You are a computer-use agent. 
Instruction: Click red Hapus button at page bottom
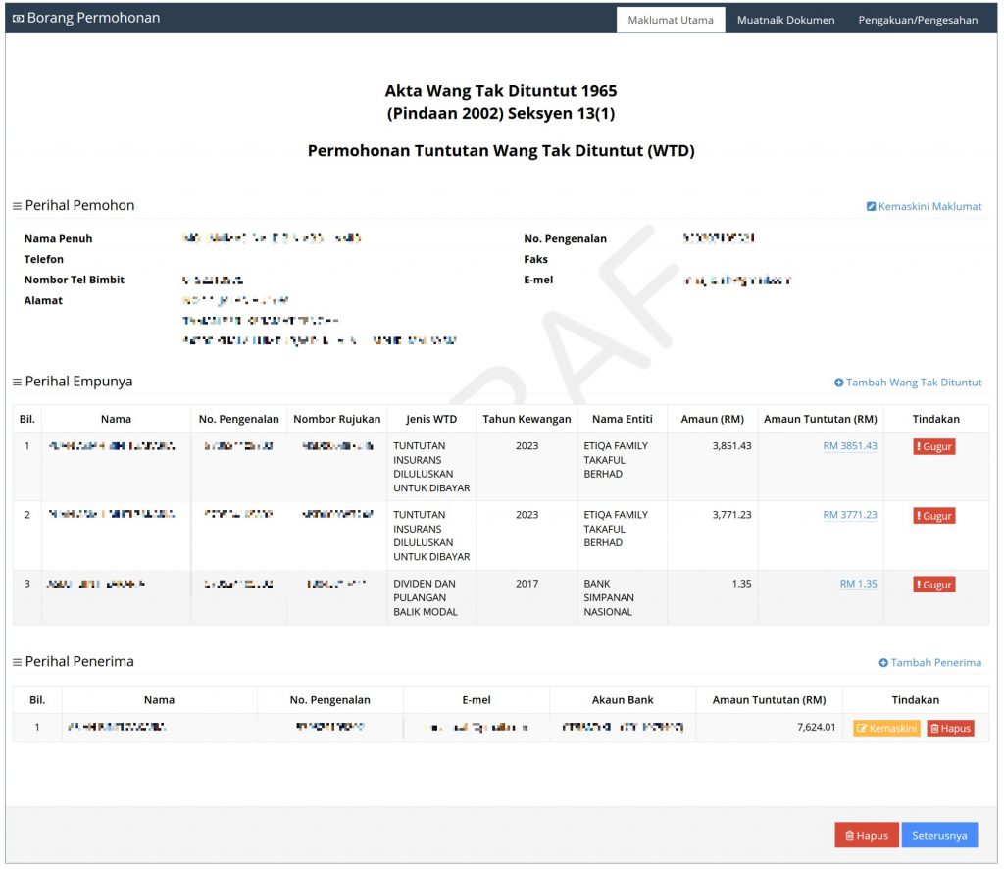867,835
